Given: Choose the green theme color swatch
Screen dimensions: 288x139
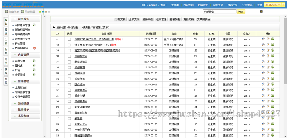Looking at the screenshot, I should click(x=40, y=12).
